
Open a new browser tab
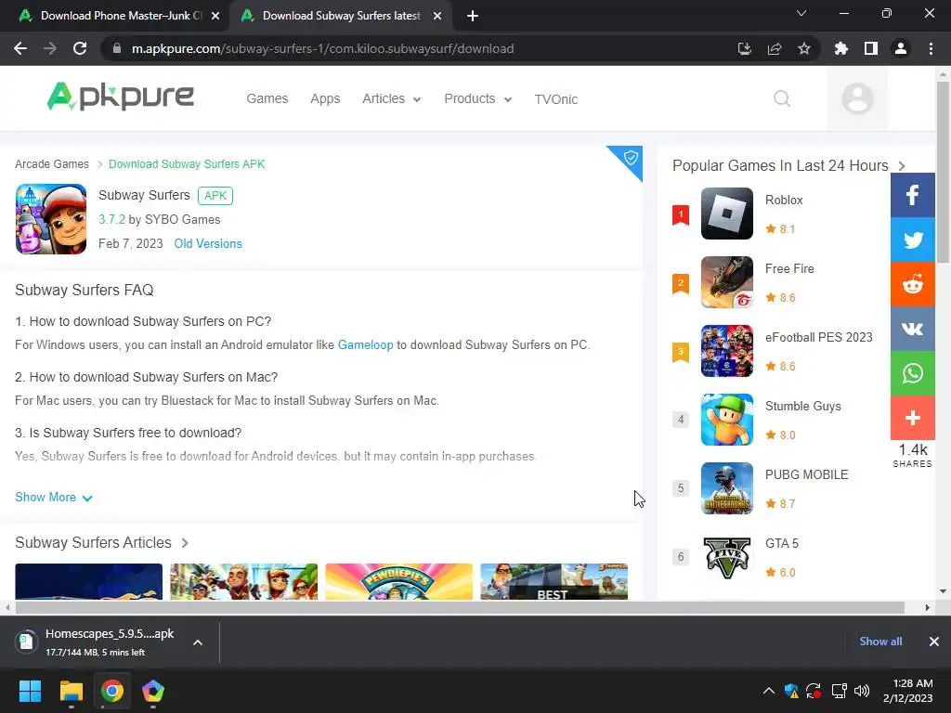(x=473, y=16)
